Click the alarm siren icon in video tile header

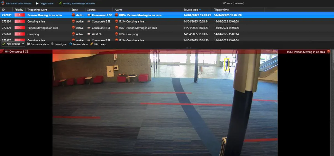pos(328,52)
